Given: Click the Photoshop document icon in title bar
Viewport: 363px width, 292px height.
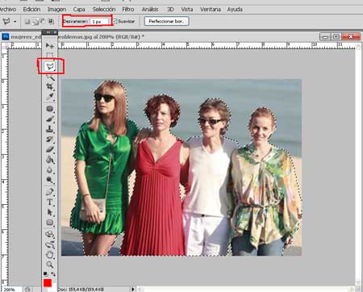Looking at the screenshot, I should [6, 36].
